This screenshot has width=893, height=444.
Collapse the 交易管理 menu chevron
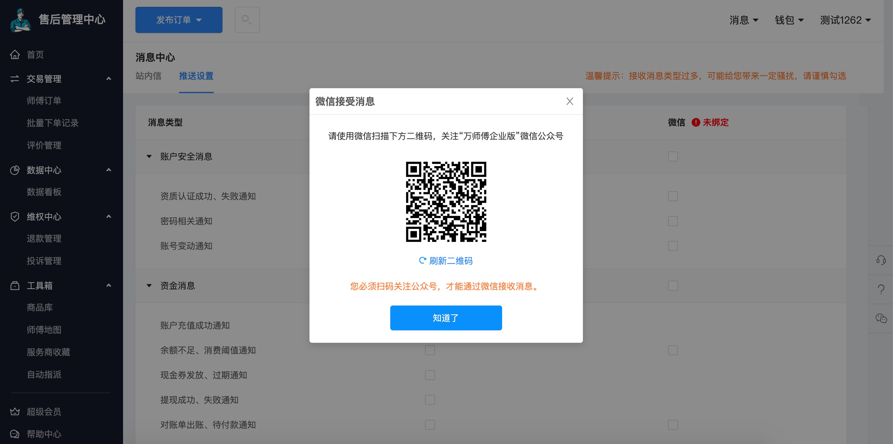(108, 79)
